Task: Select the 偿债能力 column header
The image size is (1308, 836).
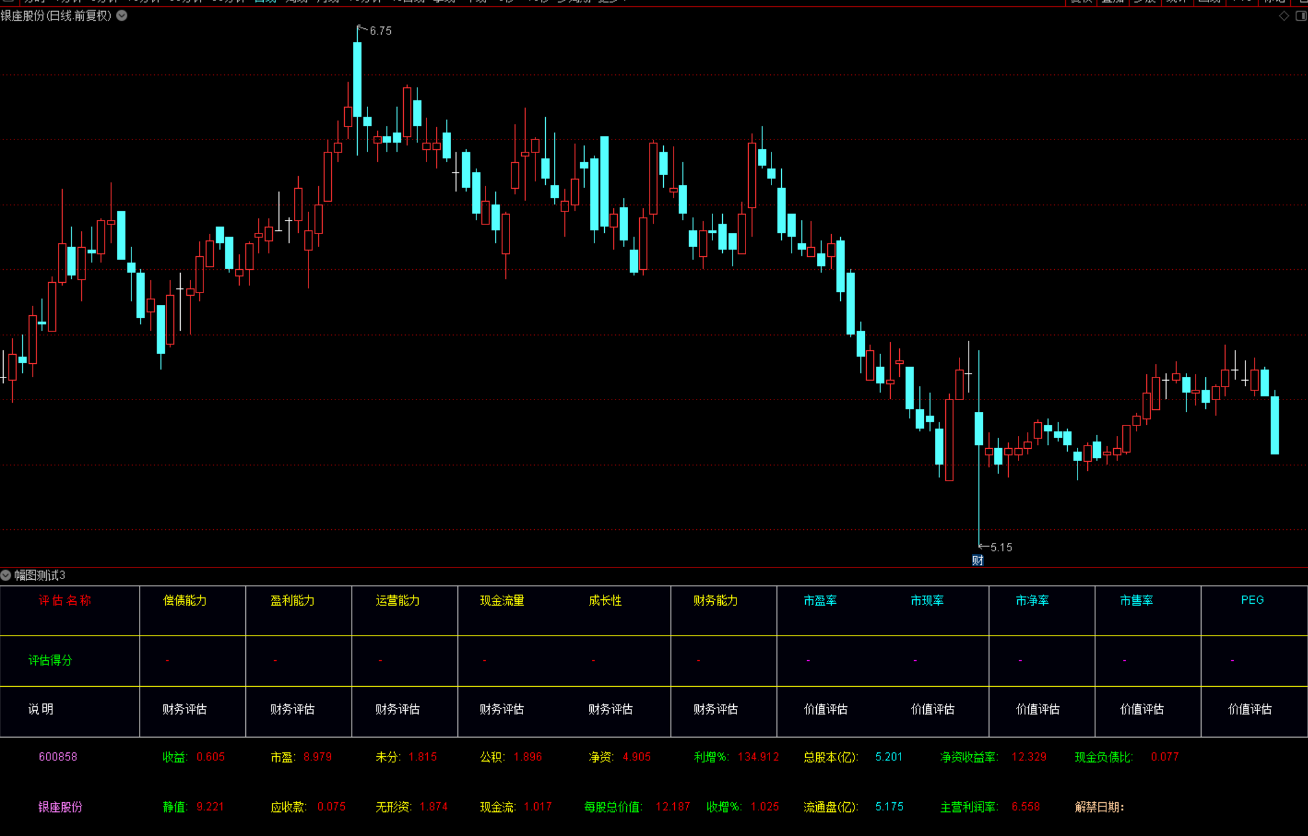Action: pyautogui.click(x=185, y=601)
